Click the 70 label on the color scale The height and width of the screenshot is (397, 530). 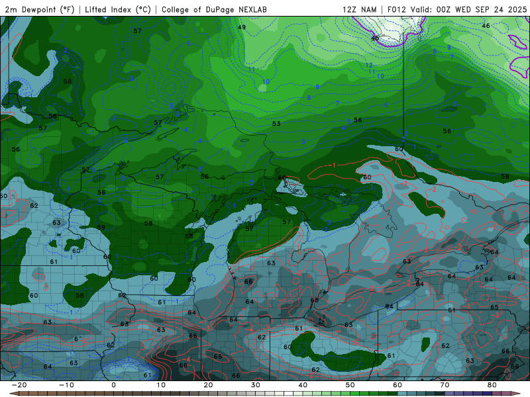(x=445, y=385)
